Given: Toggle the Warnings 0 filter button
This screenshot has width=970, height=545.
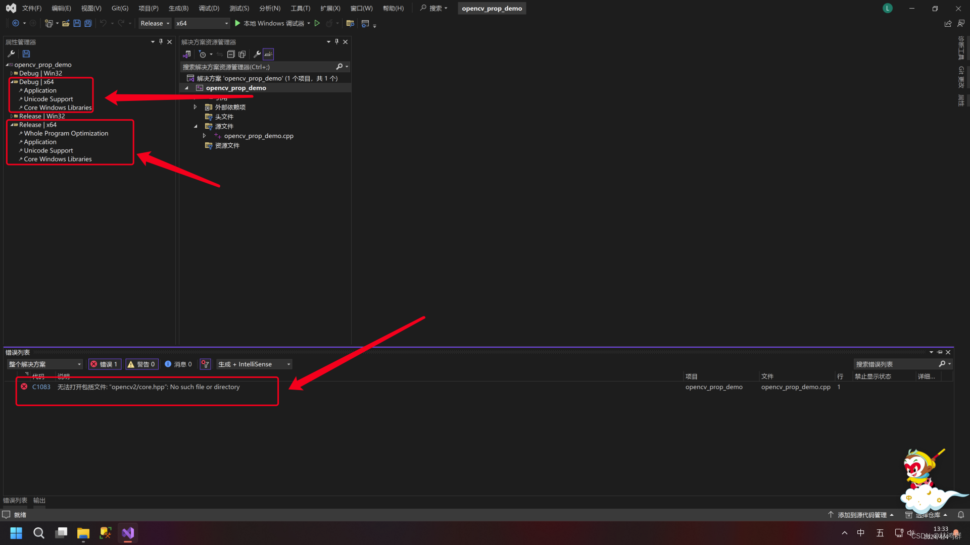Looking at the screenshot, I should tap(141, 364).
